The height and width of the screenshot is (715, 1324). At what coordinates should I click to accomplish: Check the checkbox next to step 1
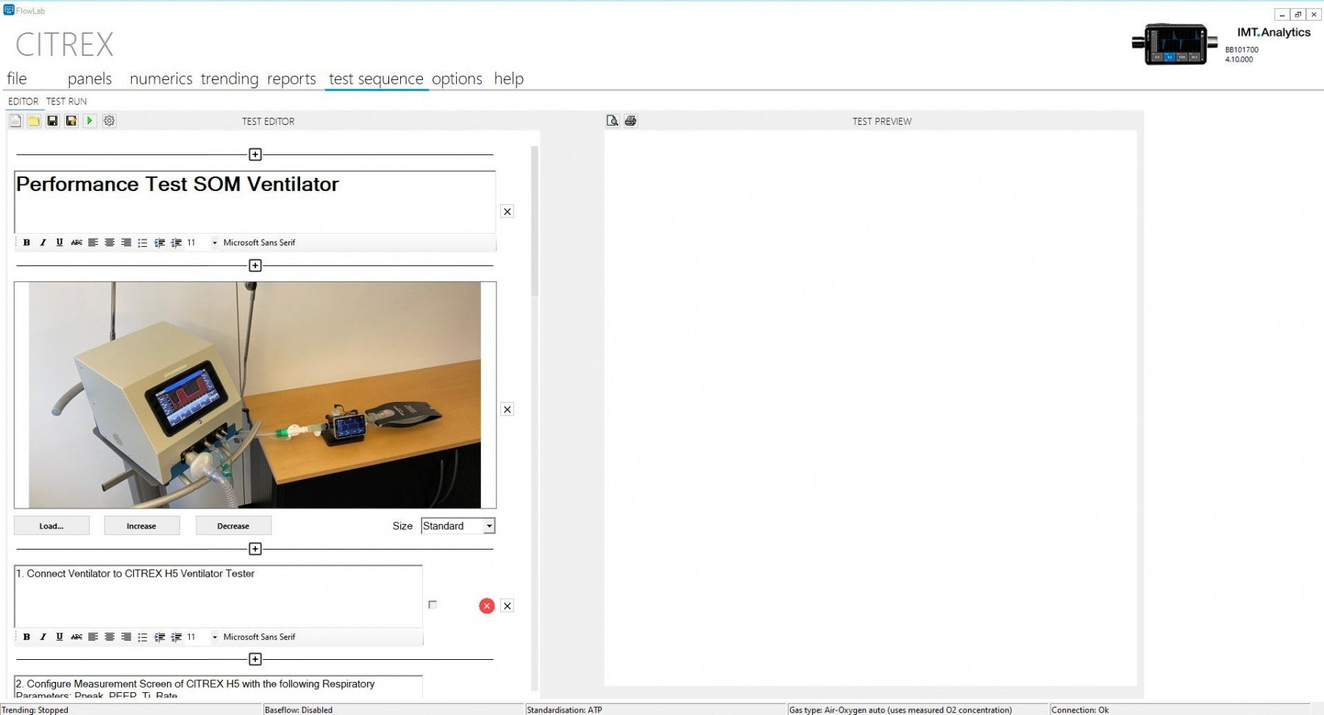pyautogui.click(x=433, y=604)
